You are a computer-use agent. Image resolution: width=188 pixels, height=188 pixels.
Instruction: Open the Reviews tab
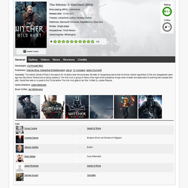(69, 60)
